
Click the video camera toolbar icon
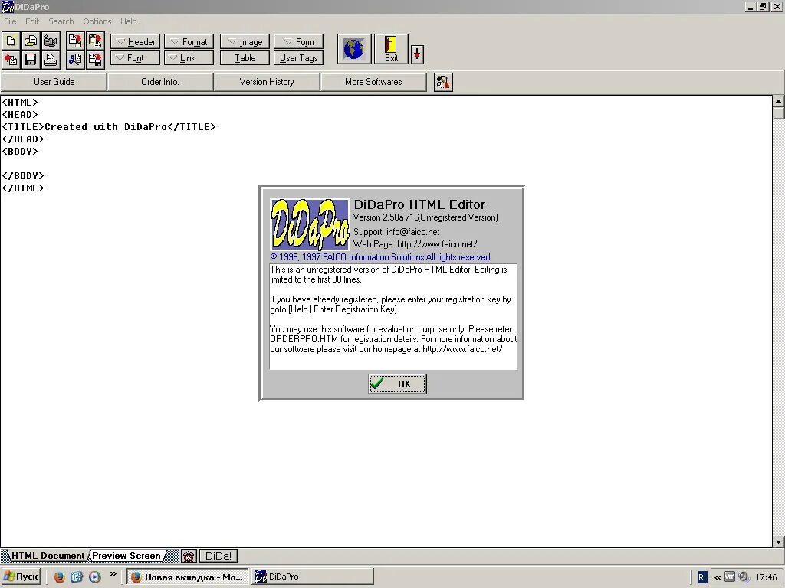(51, 41)
